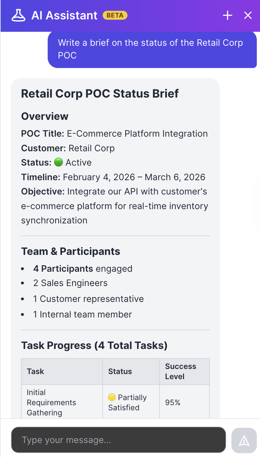This screenshot has width=260, height=457.
Task: Click the AI Assistant flask logo icon
Action: click(x=18, y=15)
